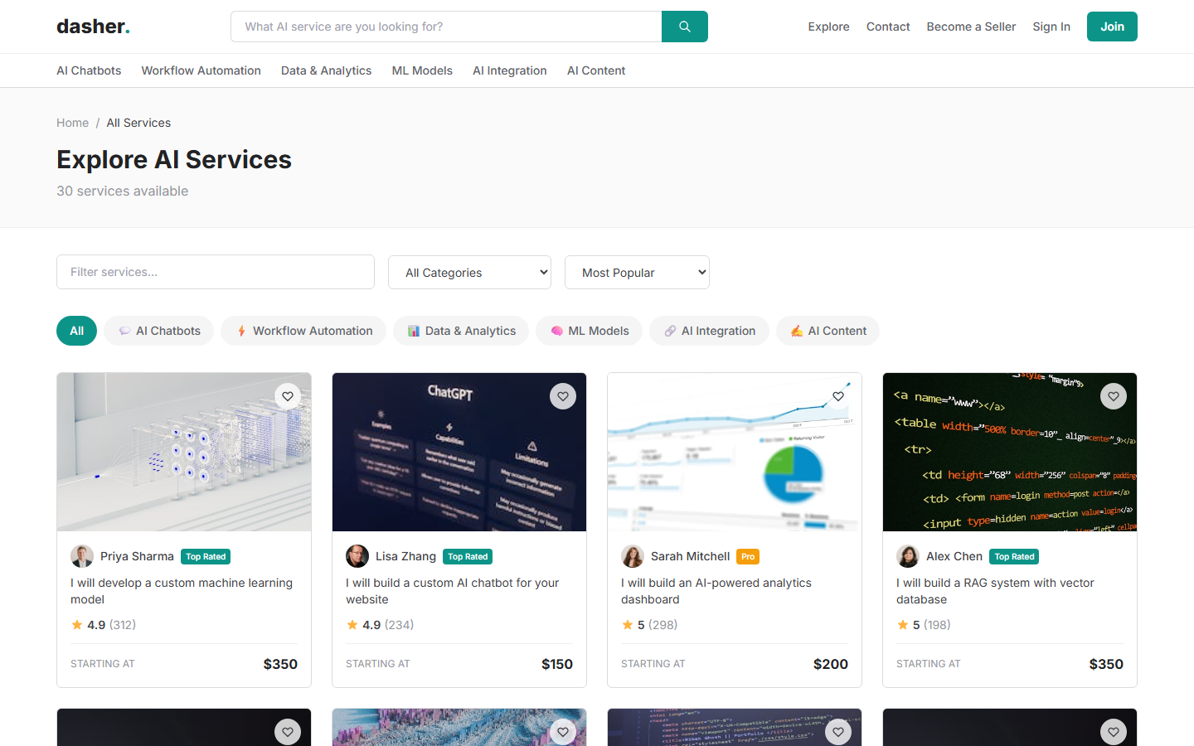Screen dimensions: 1194x746
Task: Click the $200 price
Action: (831, 664)
